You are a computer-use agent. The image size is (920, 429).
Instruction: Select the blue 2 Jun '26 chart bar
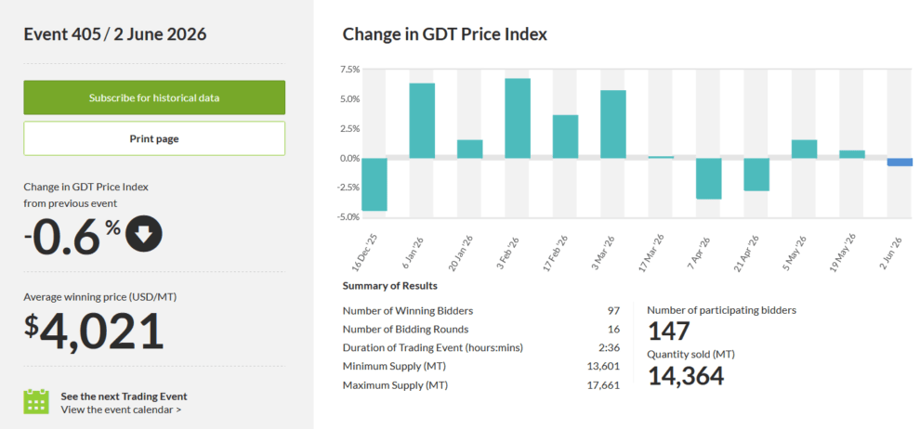[900, 162]
